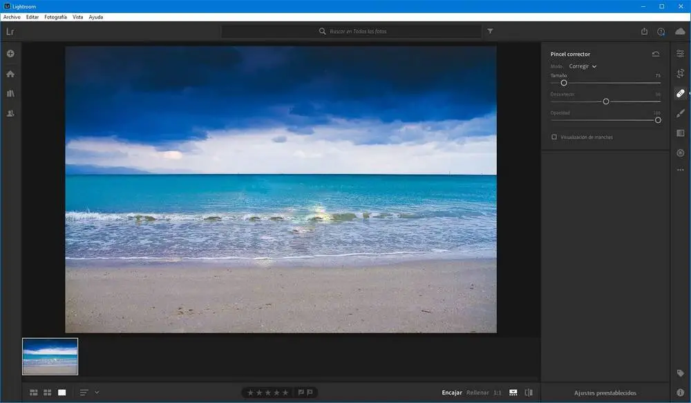Expand the sort order dropdown arrow
Screen dimensions: 691x403
pos(97,393)
